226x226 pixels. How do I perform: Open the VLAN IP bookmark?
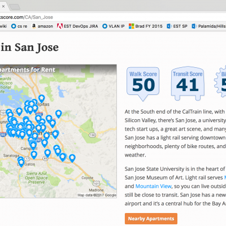(x=114, y=26)
